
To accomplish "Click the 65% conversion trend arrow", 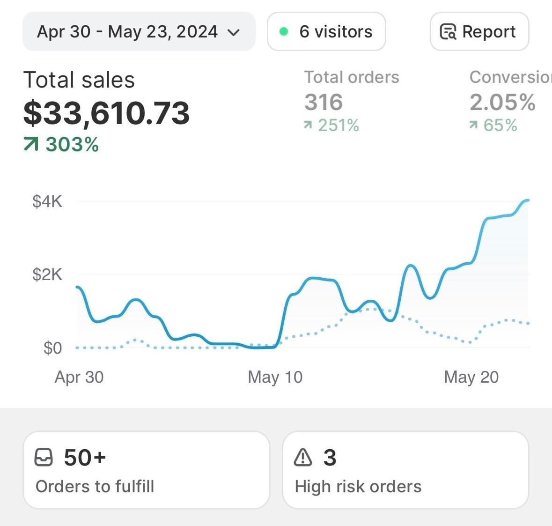I will click(474, 125).
